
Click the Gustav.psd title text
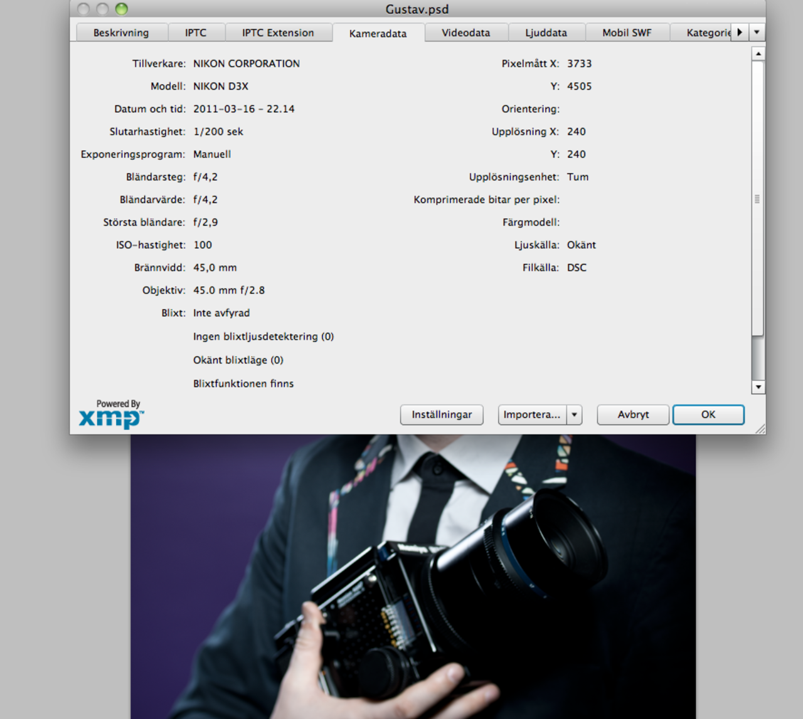(417, 9)
